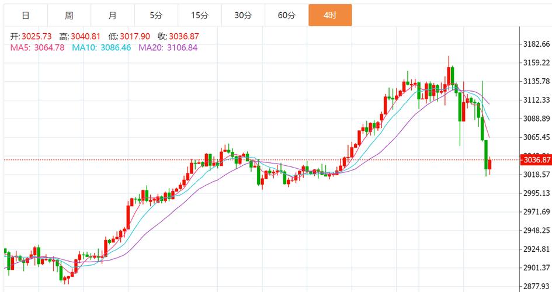Select the 60分 timeframe tab
Viewport: 552px width, 292px height.
(x=287, y=15)
